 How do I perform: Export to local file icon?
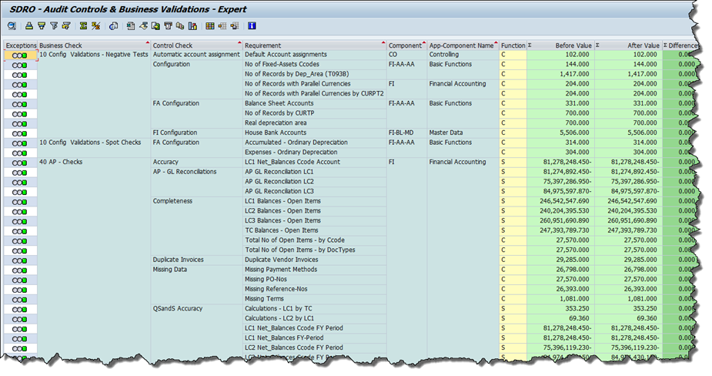click(155, 26)
